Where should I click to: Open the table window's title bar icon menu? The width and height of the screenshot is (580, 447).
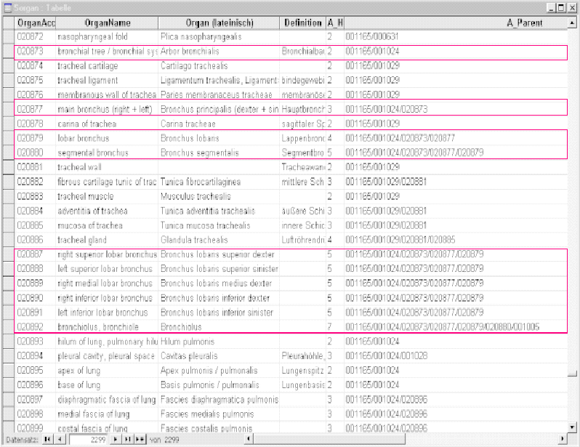[x=7, y=7]
